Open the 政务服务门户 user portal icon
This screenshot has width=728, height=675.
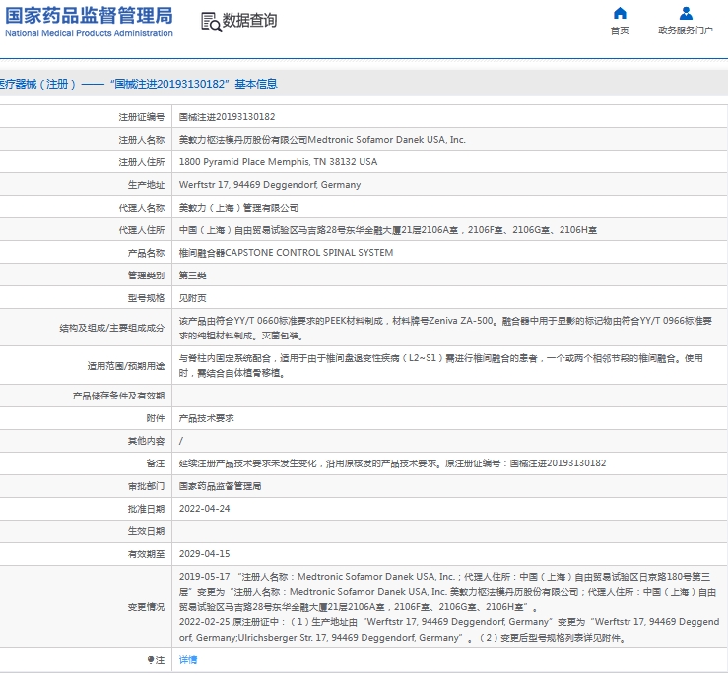tap(686, 13)
